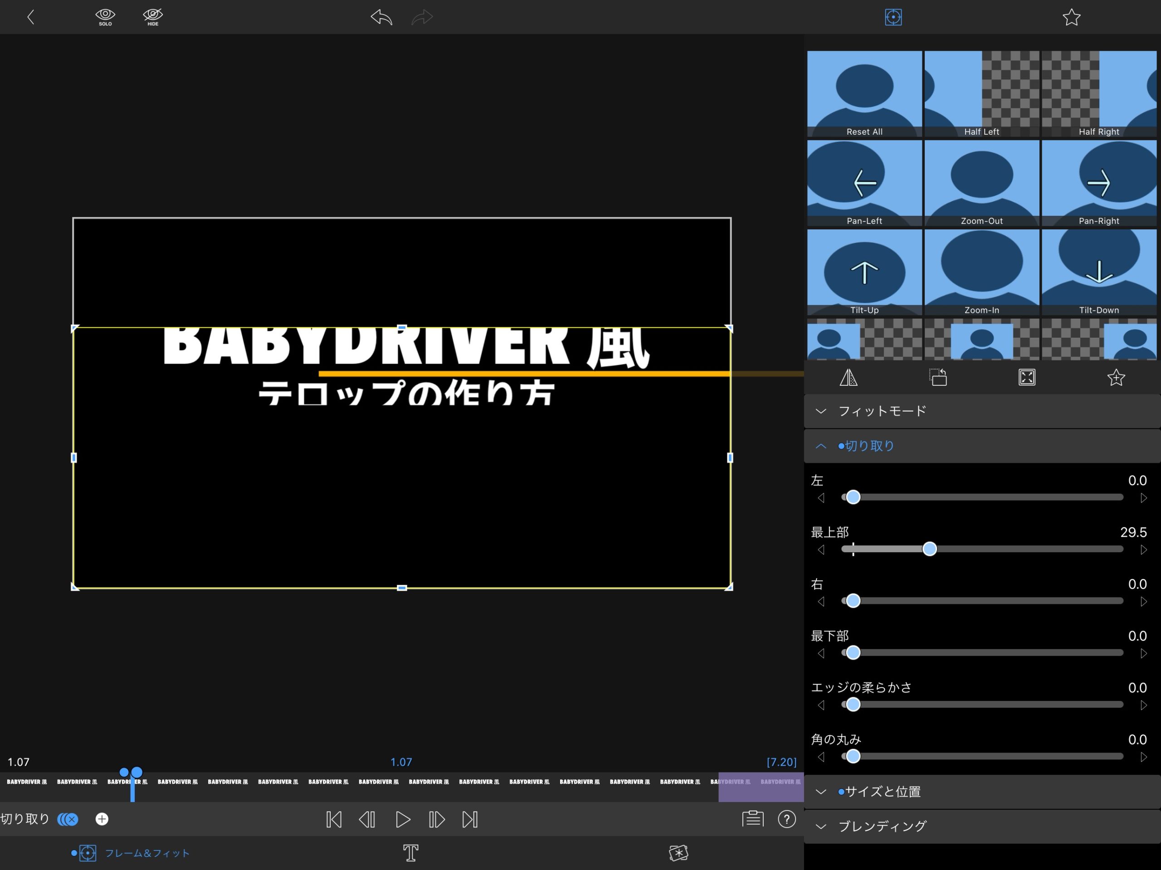Open favorites star in the top bar
Image resolution: width=1161 pixels, height=870 pixels.
(x=1071, y=17)
